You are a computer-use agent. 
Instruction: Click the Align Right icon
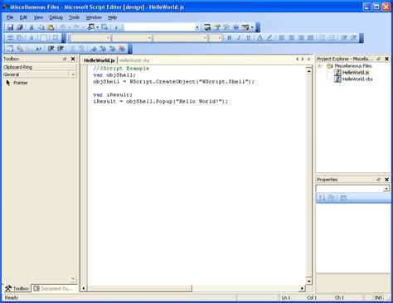[x=301, y=38]
